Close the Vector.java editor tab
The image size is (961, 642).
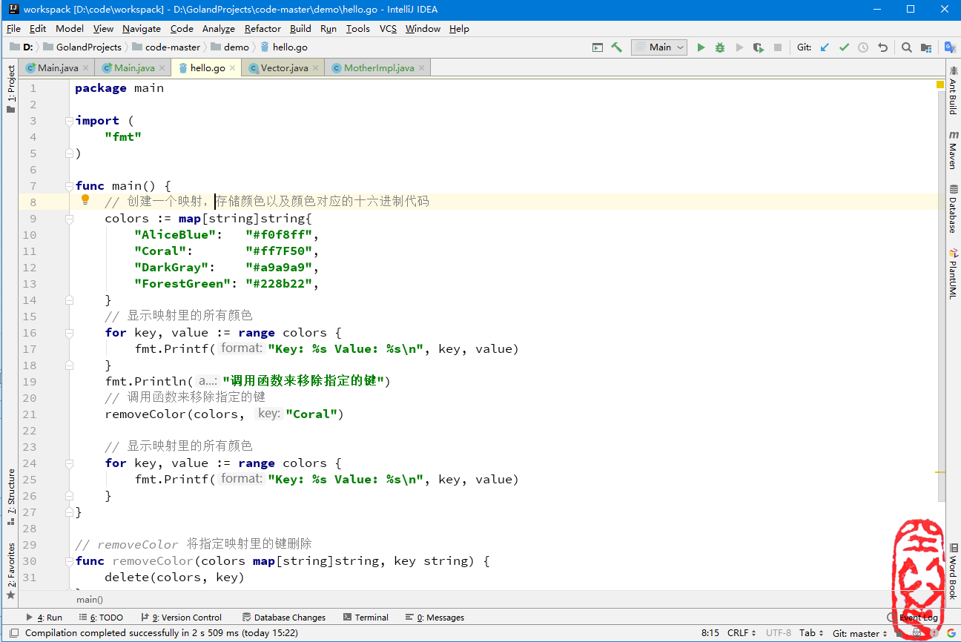316,67
